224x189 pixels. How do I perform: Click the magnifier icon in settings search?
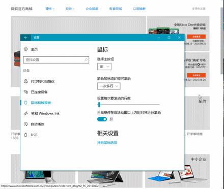click(86, 59)
